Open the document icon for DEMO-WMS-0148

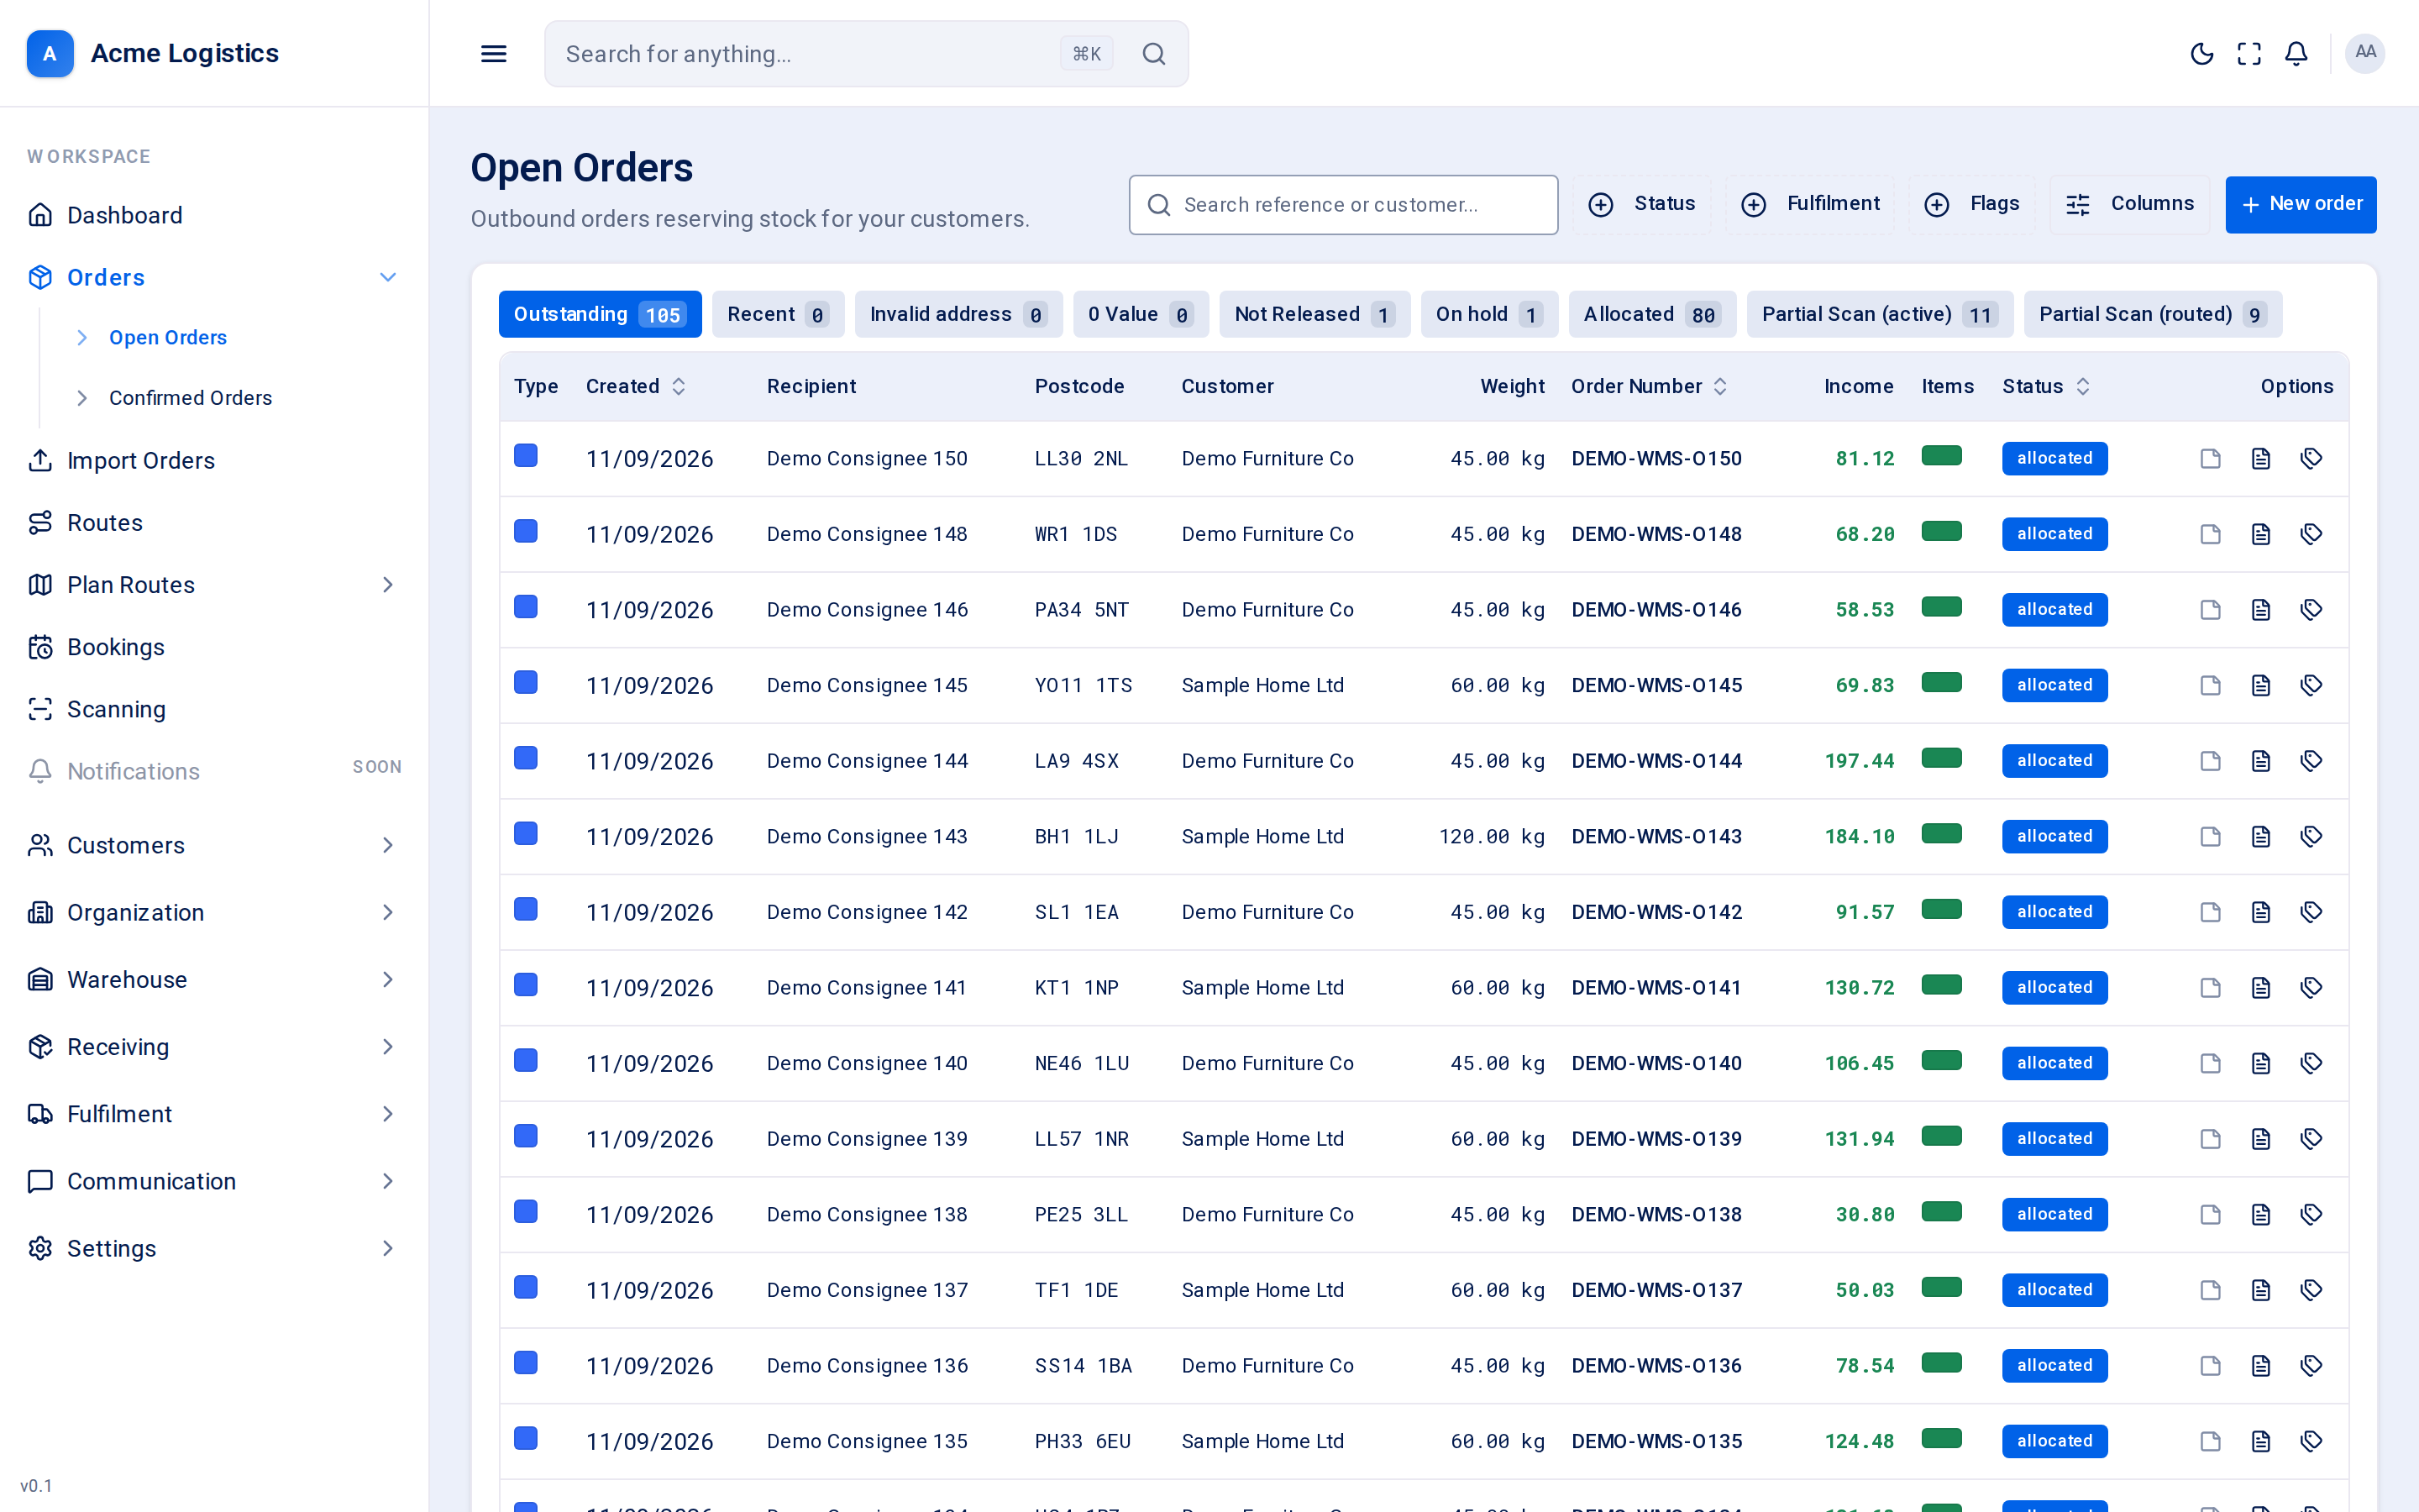pos(2260,534)
